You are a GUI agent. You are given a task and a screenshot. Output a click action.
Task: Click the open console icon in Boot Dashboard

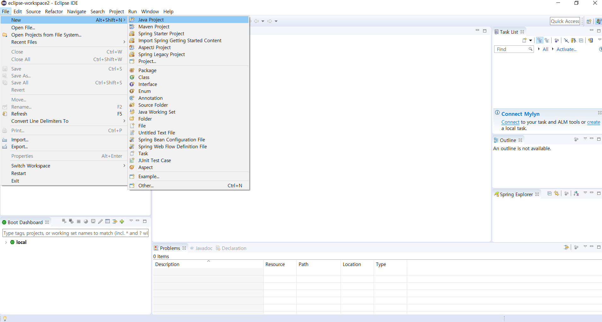pos(93,221)
